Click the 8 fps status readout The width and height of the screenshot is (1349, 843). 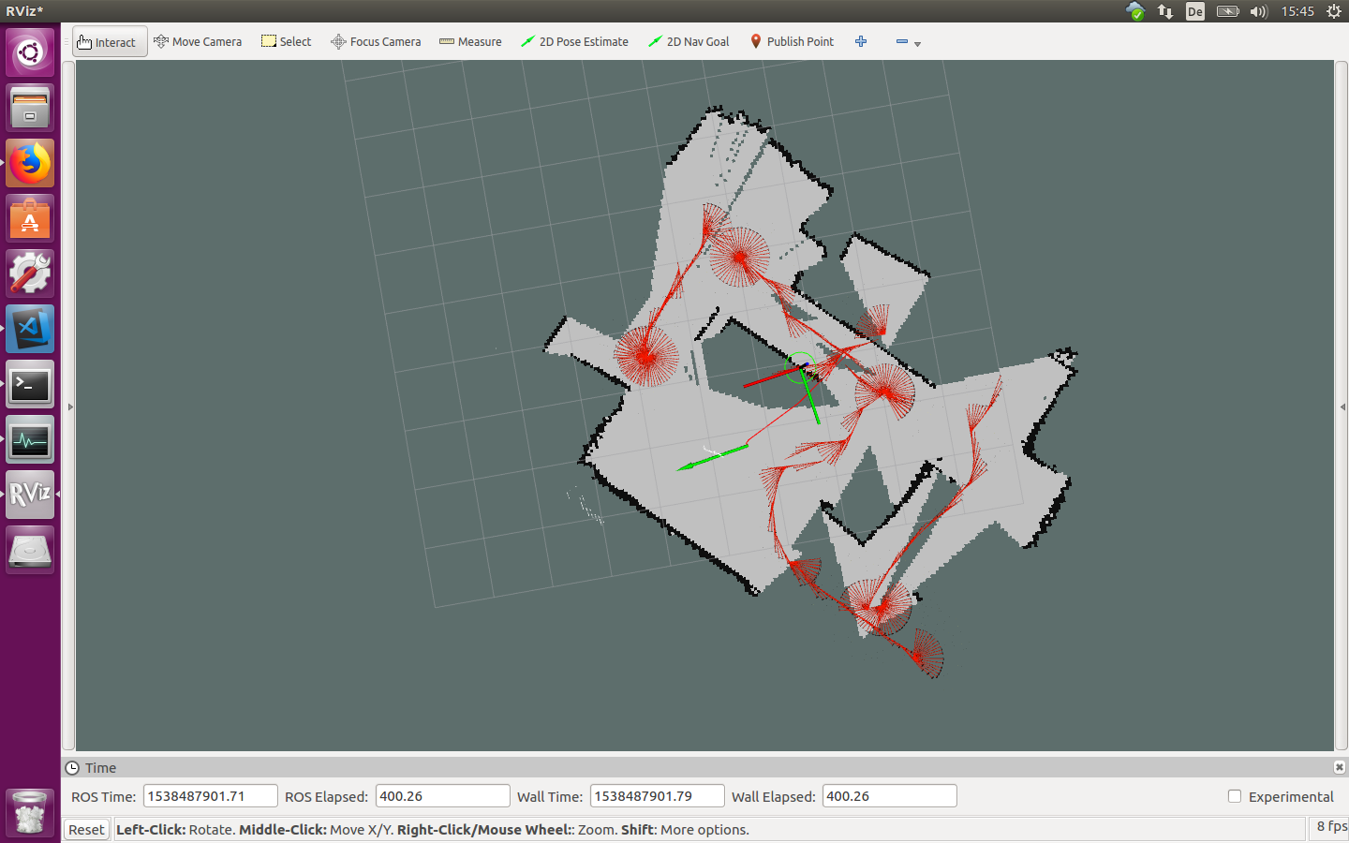1330,826
